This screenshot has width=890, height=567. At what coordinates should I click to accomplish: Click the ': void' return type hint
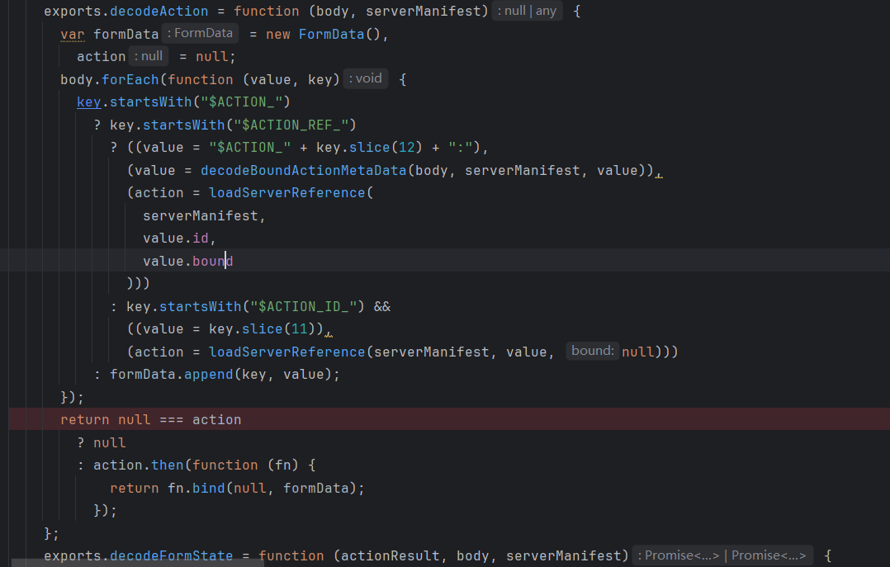[367, 78]
